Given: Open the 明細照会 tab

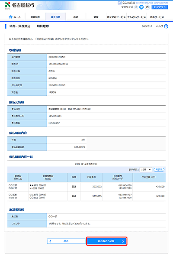Looking at the screenshot, I should 35,17.
